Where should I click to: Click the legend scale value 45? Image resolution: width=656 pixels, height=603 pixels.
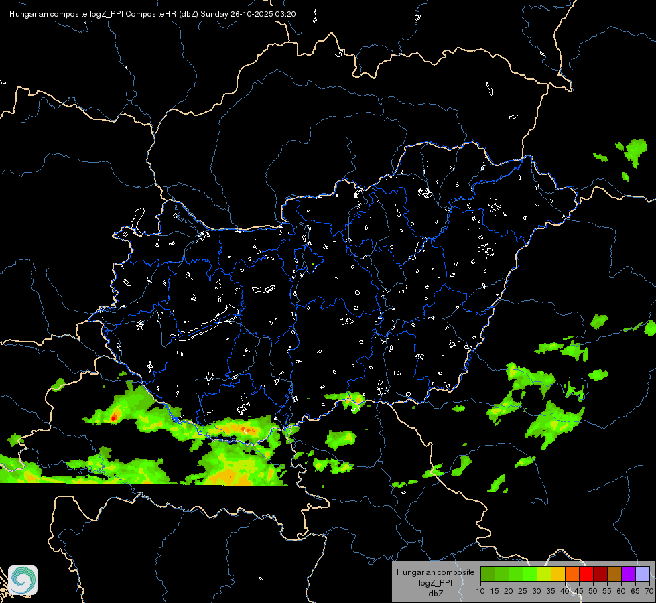pos(578,592)
